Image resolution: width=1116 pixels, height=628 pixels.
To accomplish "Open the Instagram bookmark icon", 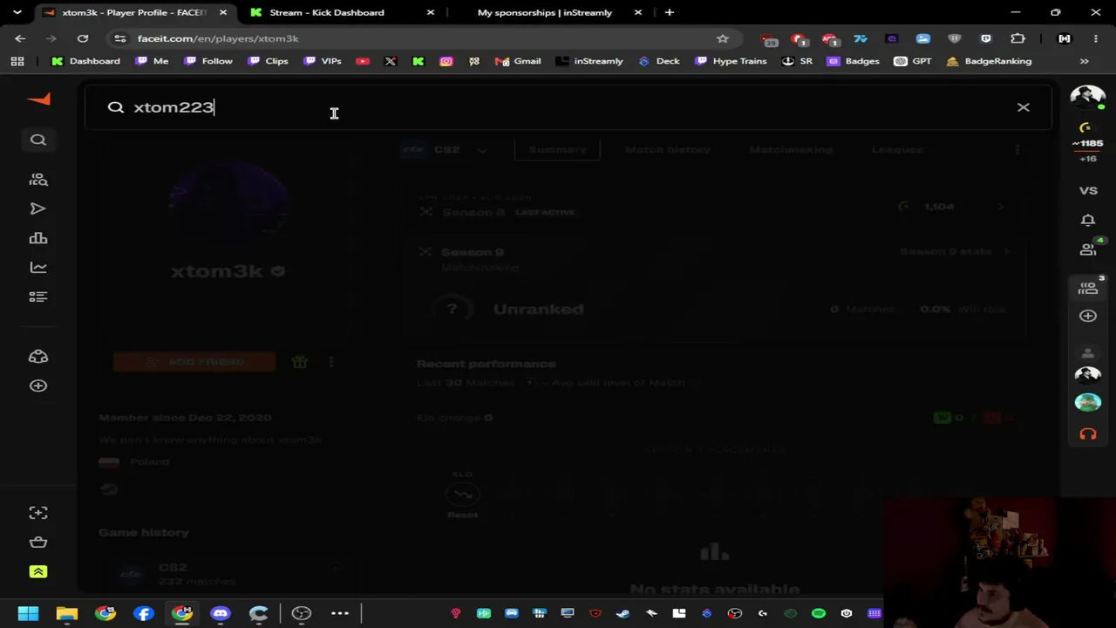I will pos(446,61).
